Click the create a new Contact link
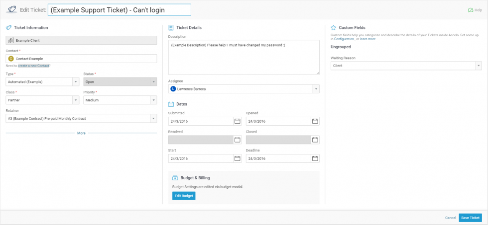Viewport: 488px width, 225px height. (33, 66)
